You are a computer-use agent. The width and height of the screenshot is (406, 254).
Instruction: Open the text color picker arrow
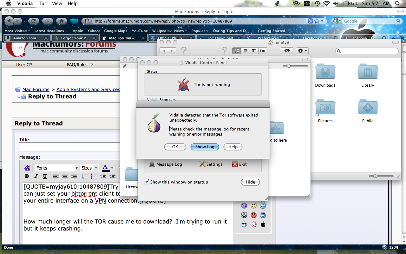pyautogui.click(x=112, y=168)
